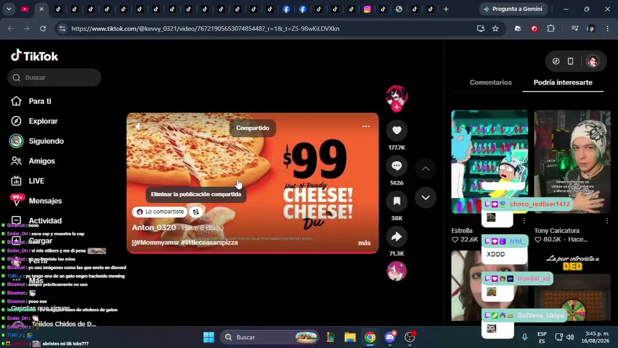Close the current TikTok tab
This screenshot has width=618, height=348.
(x=42, y=9)
